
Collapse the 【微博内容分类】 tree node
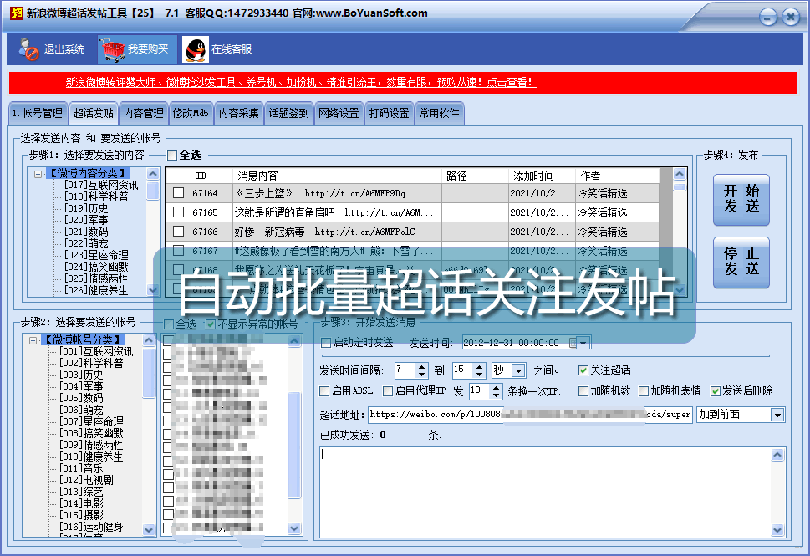[x=38, y=174]
